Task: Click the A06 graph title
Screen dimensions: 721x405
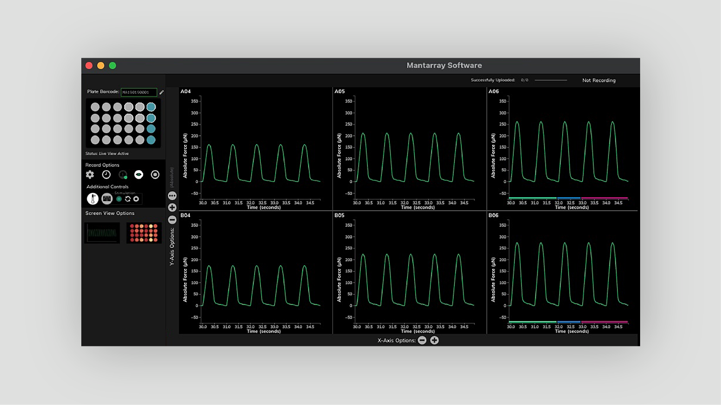Action: [493, 92]
